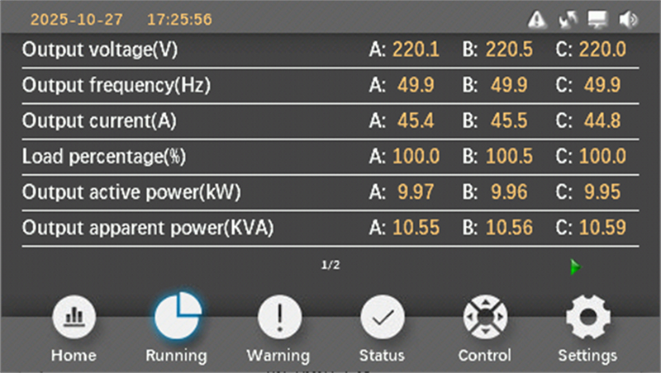Click the transfer arrows icon in top bar

click(568, 19)
